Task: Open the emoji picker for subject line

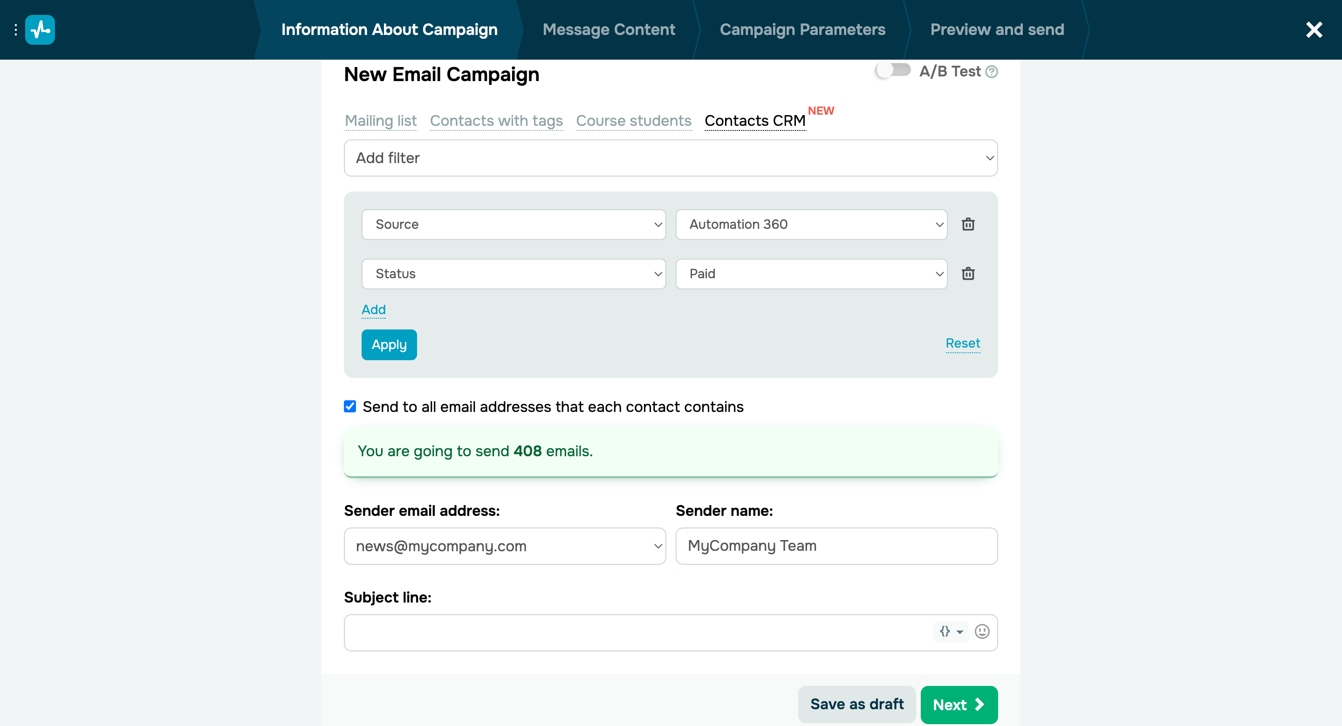Action: click(x=981, y=632)
